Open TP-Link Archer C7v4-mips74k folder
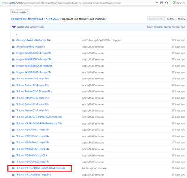The height and width of the screenshot is (178, 187). coord(32,104)
